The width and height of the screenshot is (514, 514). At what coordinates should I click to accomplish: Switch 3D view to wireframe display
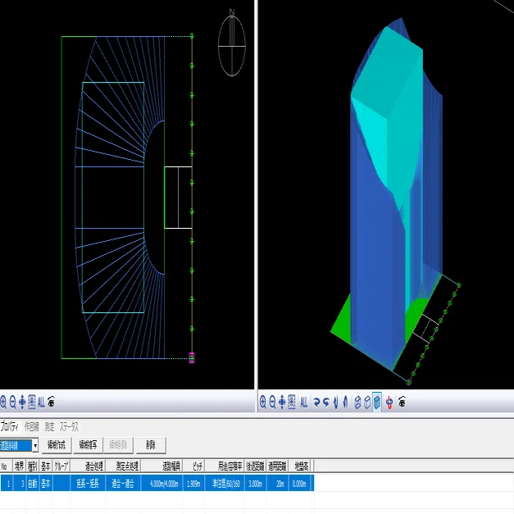click(357, 402)
